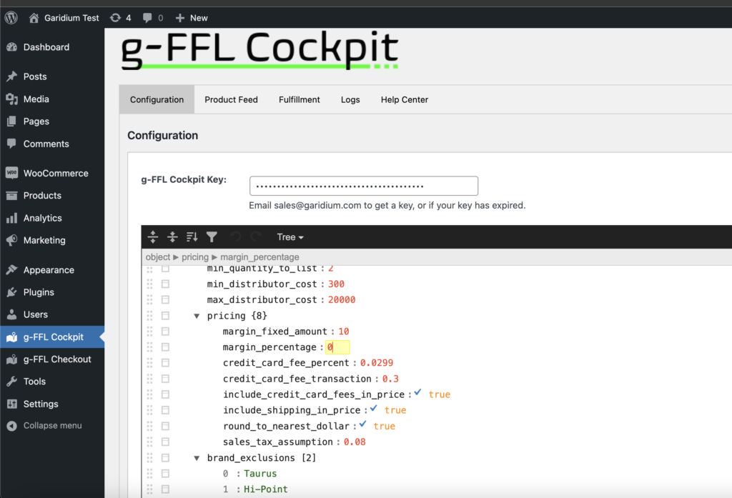Viewport: 732px width, 498px height.
Task: Open Comments in sidebar
Action: tap(46, 144)
